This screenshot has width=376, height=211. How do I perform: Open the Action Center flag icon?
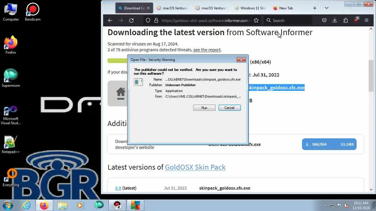(339, 205)
